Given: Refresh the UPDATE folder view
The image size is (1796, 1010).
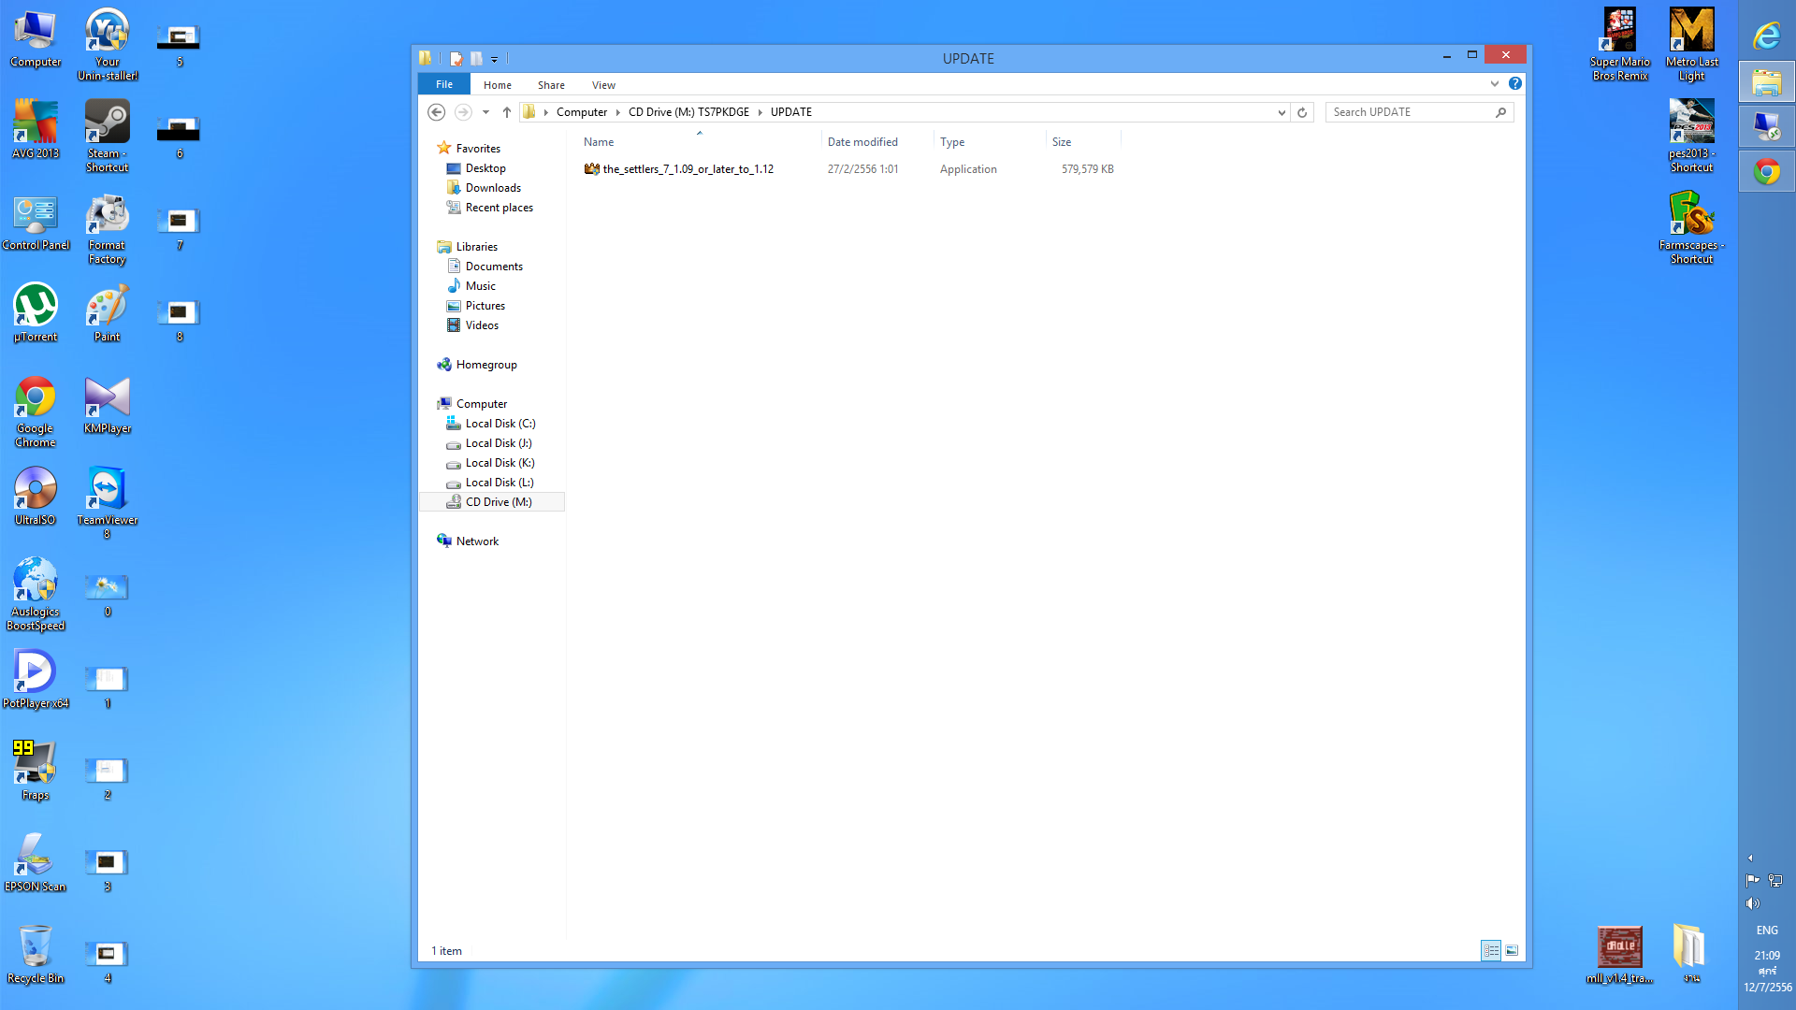Looking at the screenshot, I should (1302, 112).
